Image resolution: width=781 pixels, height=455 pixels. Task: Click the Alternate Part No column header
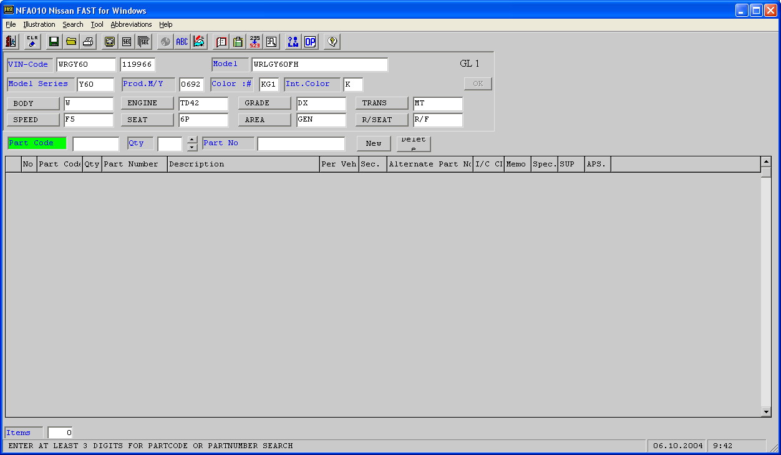430,165
